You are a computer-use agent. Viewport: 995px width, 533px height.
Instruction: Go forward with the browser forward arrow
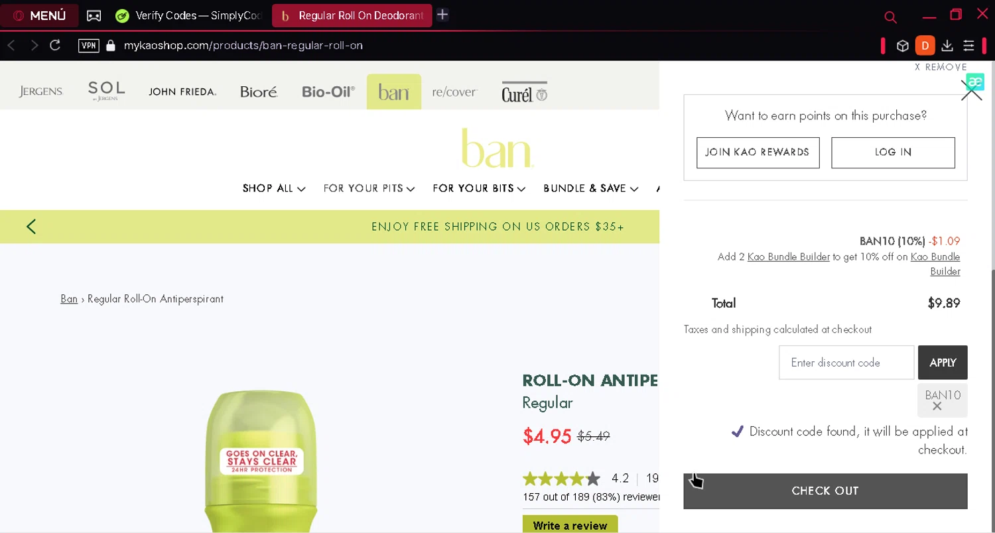(34, 45)
